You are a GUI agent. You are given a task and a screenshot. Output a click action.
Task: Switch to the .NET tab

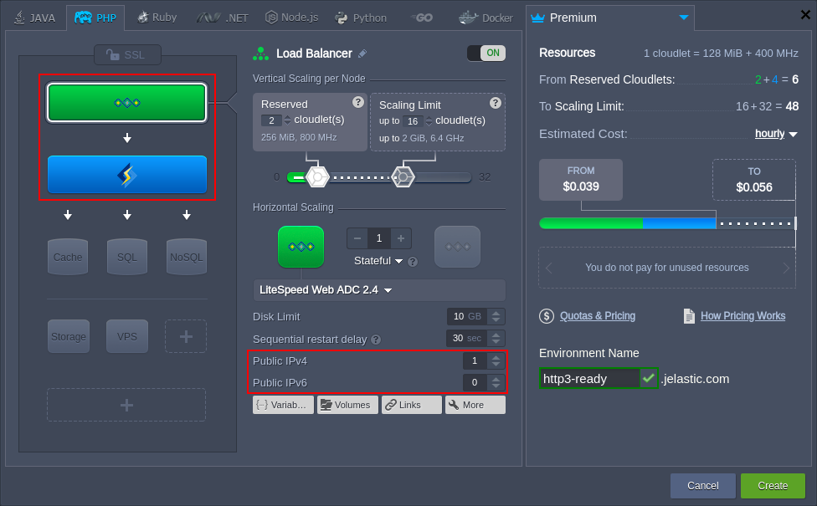(223, 18)
